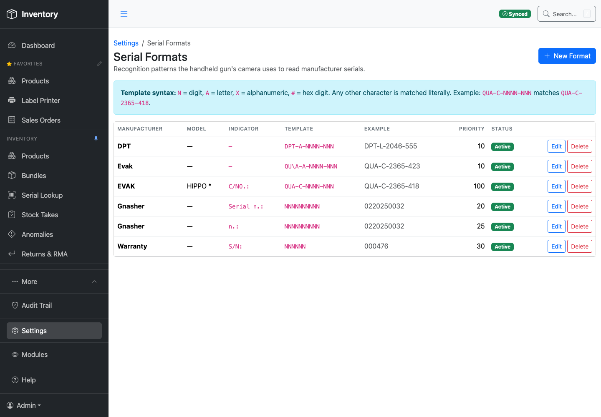Image resolution: width=601 pixels, height=417 pixels.
Task: Open the Audit Trail page
Action: click(54, 305)
